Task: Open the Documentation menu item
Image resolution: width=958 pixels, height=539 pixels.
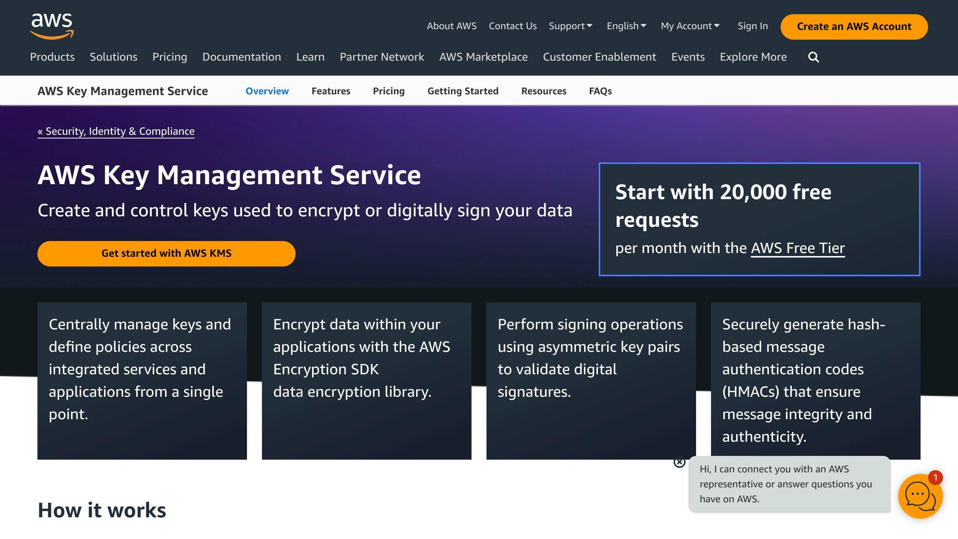Action: 242,57
